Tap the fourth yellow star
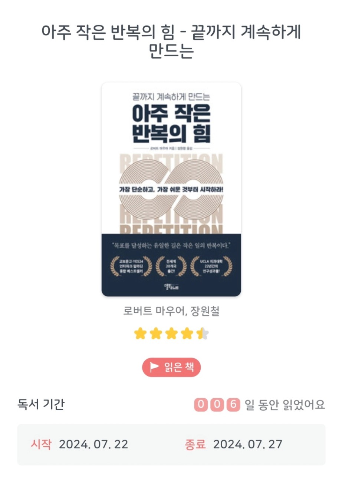The height and width of the screenshot is (481, 342). [187, 334]
